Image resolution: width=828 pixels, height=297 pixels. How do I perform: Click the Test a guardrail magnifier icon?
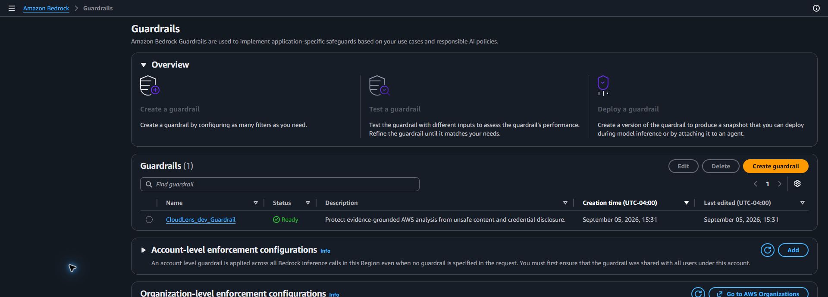379,86
